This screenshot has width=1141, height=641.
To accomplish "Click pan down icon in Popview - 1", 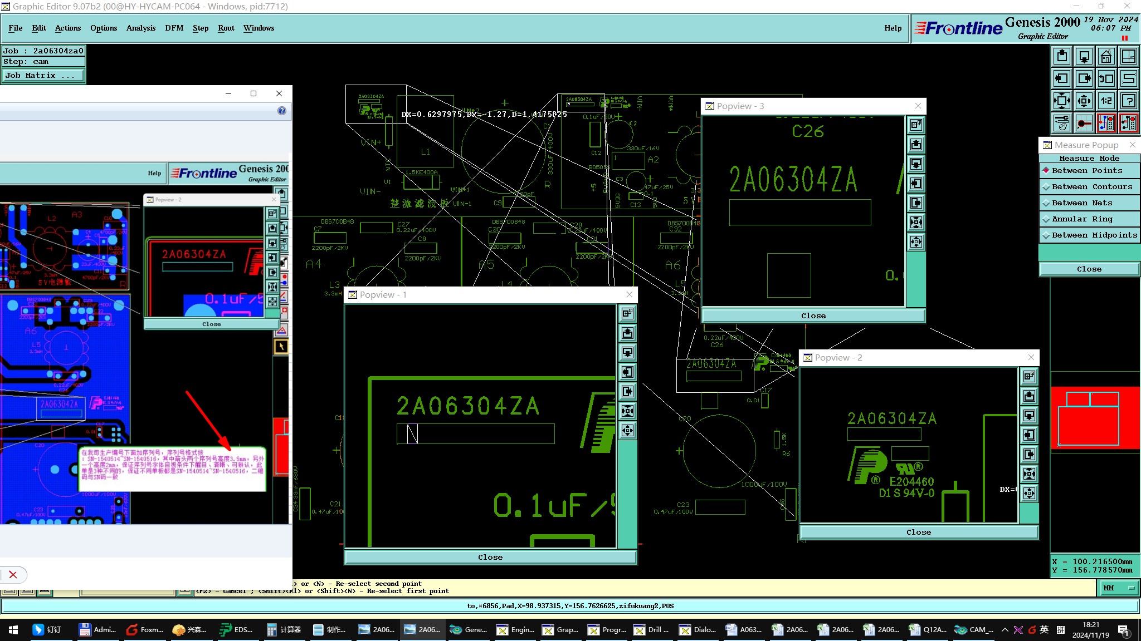I will click(x=627, y=353).
